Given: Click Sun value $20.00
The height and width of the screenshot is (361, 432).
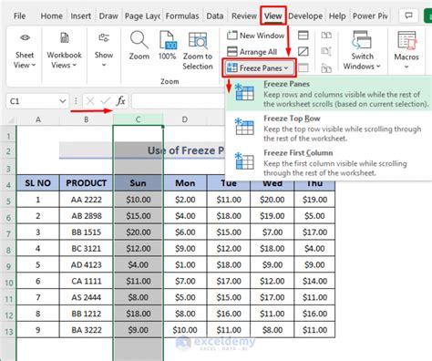Looking at the screenshot, I should (138, 232).
